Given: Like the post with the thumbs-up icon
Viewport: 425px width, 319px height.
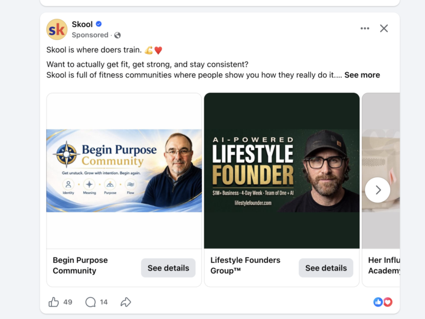Looking at the screenshot, I should pyautogui.click(x=53, y=302).
